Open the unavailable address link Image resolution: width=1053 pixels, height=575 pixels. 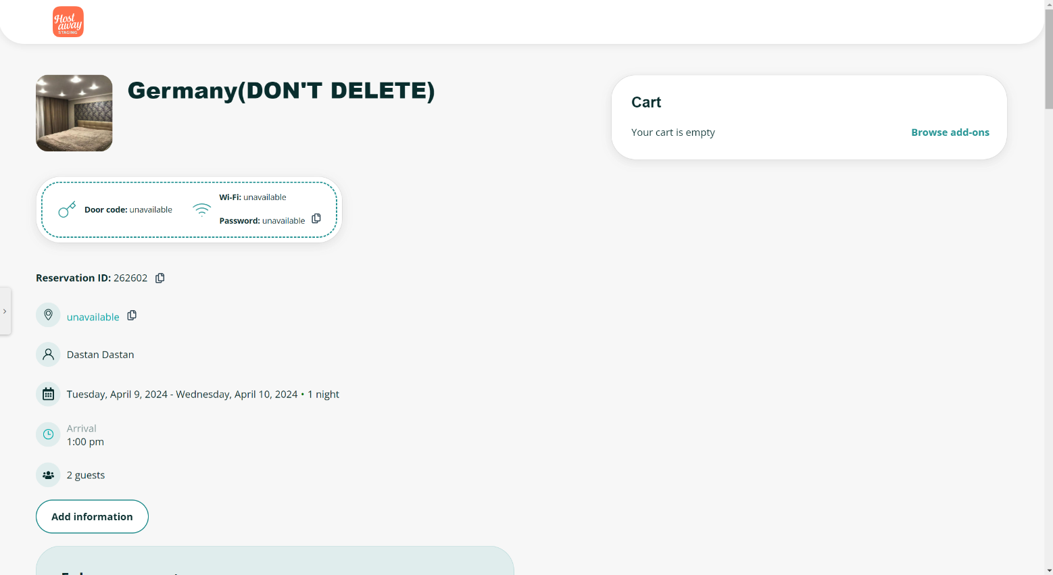[x=93, y=317]
